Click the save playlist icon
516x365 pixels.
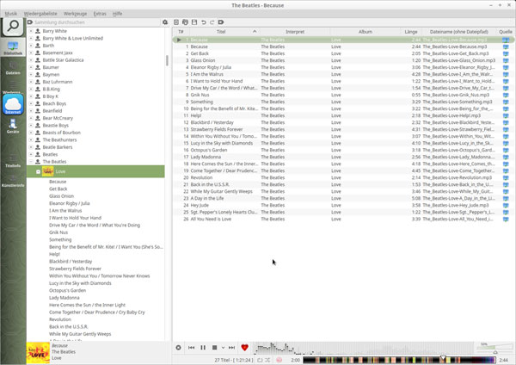[196, 21]
